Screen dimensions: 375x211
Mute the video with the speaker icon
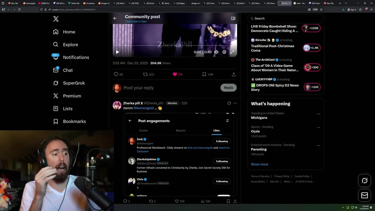pyautogui.click(x=216, y=52)
